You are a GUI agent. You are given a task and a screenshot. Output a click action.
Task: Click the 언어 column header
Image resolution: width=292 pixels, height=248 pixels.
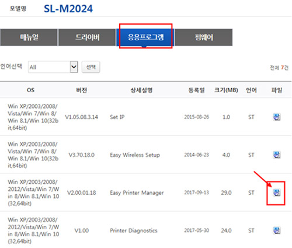click(x=251, y=90)
